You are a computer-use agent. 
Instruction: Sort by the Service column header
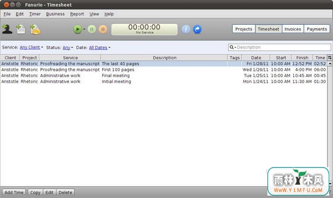pyautogui.click(x=70, y=58)
